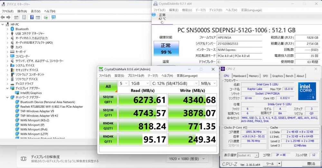This screenshot has height=168, width=322.
Task: Click the 1895.36 MHz core speed value
Action: pos(254,132)
